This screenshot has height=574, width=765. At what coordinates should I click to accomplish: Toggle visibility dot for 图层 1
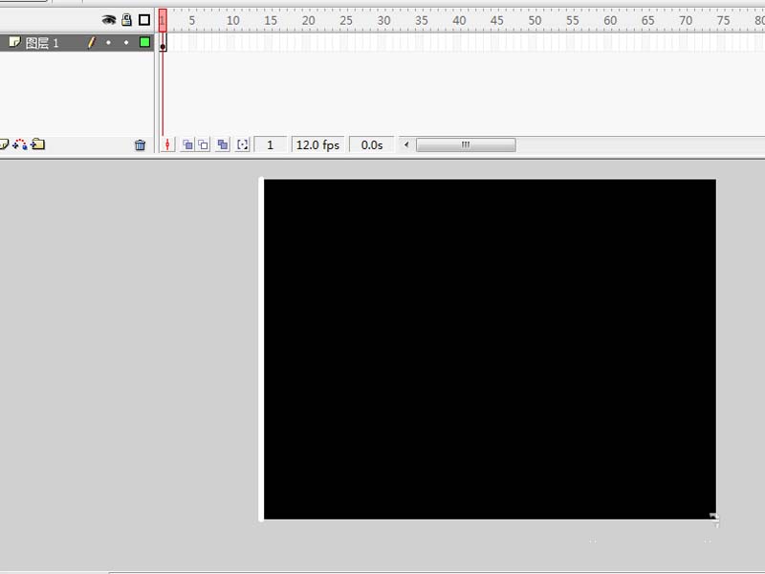pos(108,42)
